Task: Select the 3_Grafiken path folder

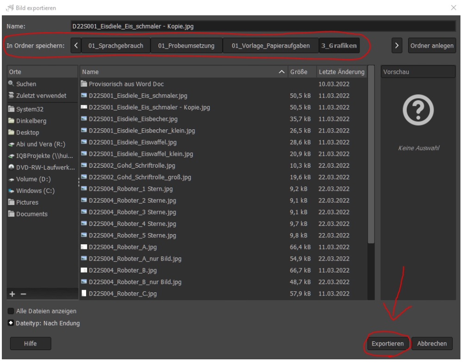Action: pos(339,45)
